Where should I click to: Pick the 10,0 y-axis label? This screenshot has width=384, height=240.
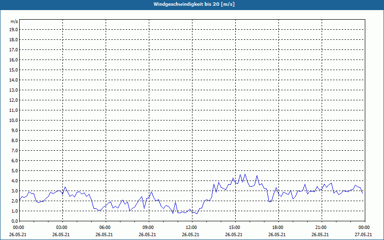(x=14, y=120)
